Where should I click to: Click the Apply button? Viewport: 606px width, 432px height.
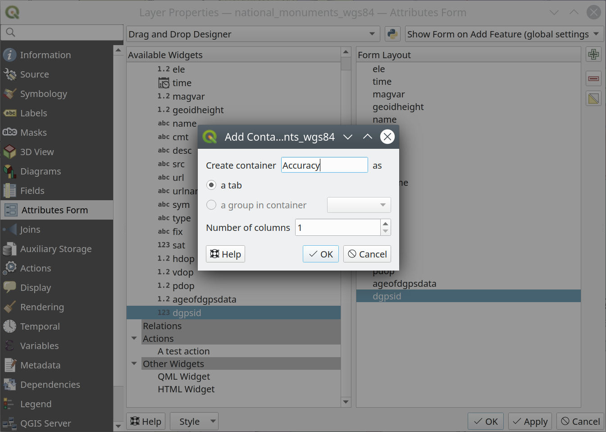click(x=530, y=421)
